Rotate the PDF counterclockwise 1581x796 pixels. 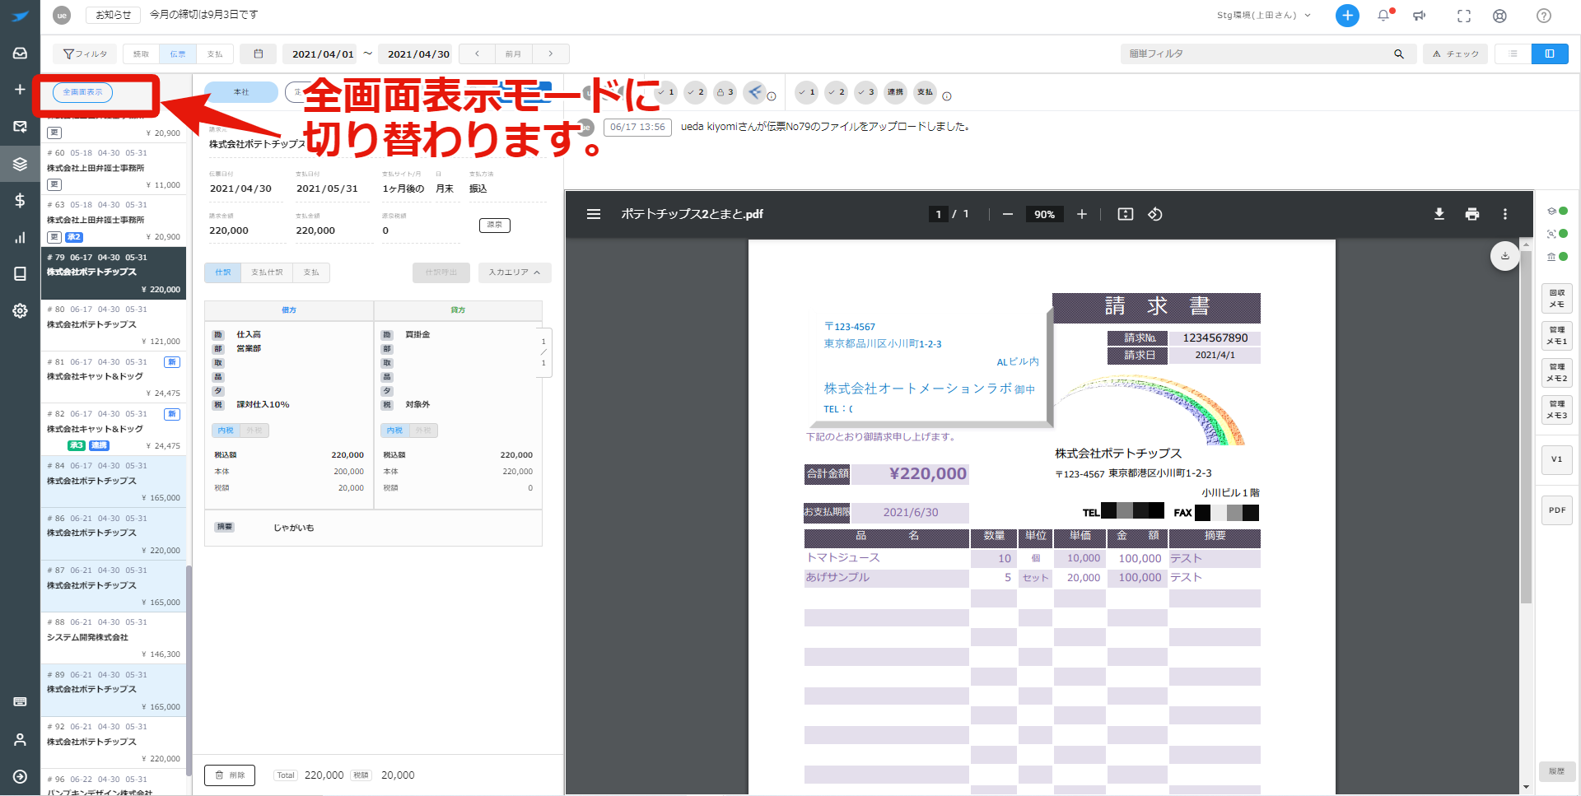[x=1155, y=214]
